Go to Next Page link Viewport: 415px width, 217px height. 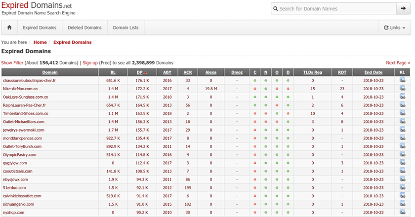(x=398, y=63)
